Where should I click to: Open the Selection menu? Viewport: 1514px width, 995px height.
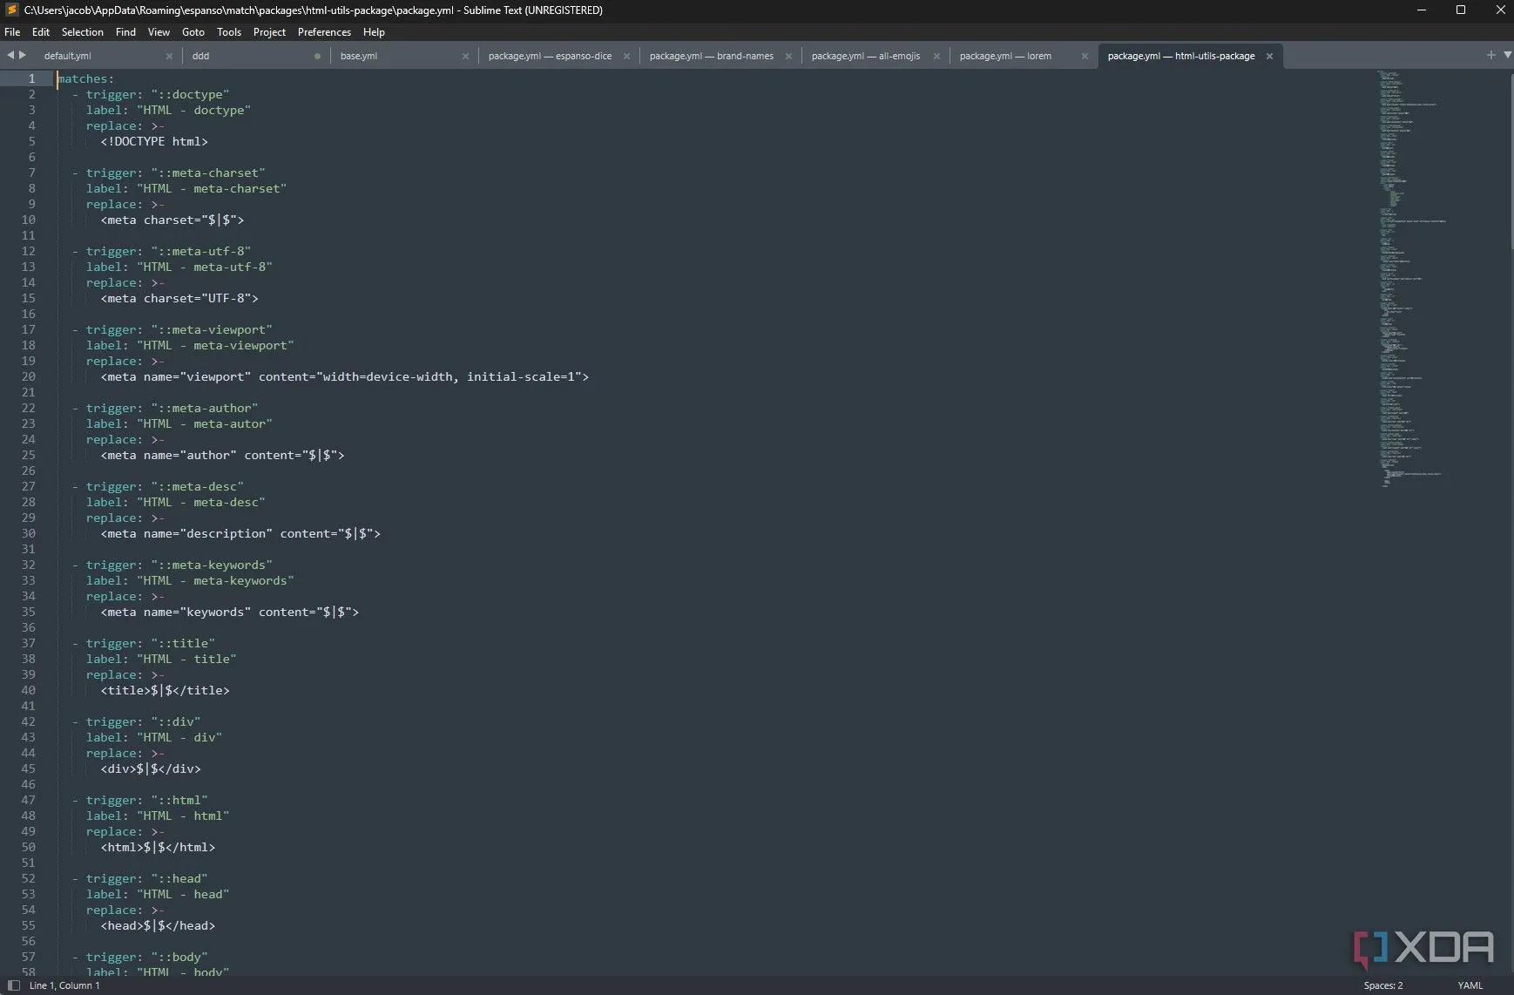pos(83,32)
